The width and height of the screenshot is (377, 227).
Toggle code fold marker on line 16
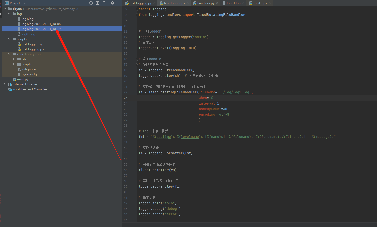137,59
